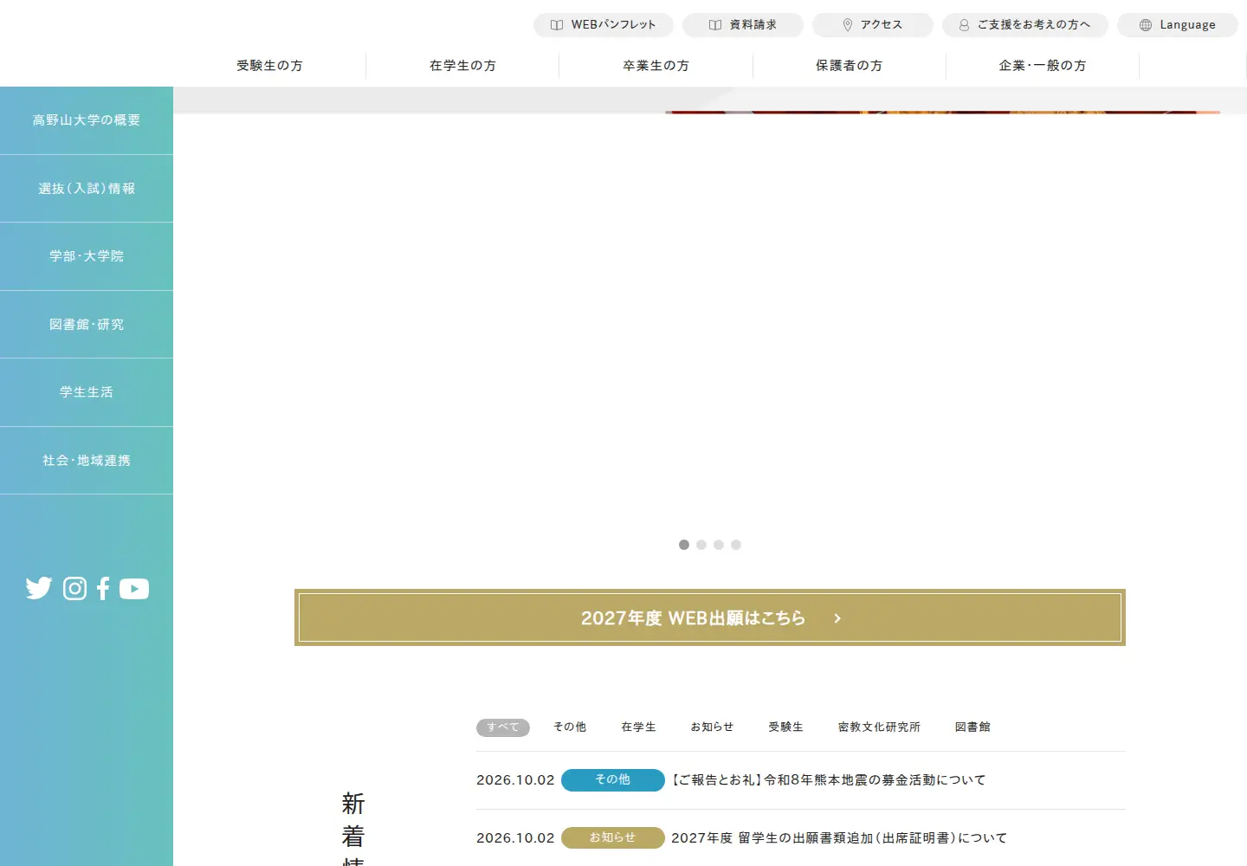Click the 2027年度 WEB出願はこちら banner
This screenshot has height=866, width=1247.
click(x=710, y=617)
